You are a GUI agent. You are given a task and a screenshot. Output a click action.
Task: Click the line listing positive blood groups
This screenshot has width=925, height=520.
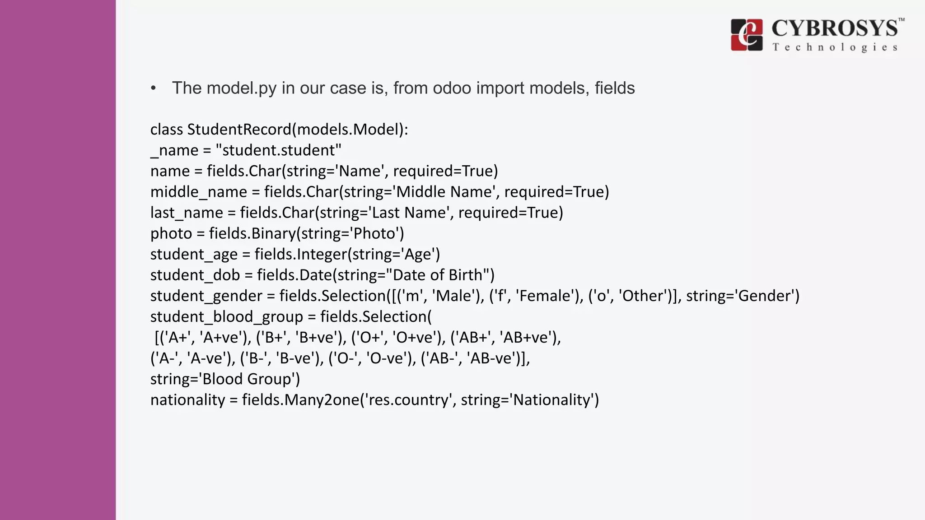tap(357, 337)
